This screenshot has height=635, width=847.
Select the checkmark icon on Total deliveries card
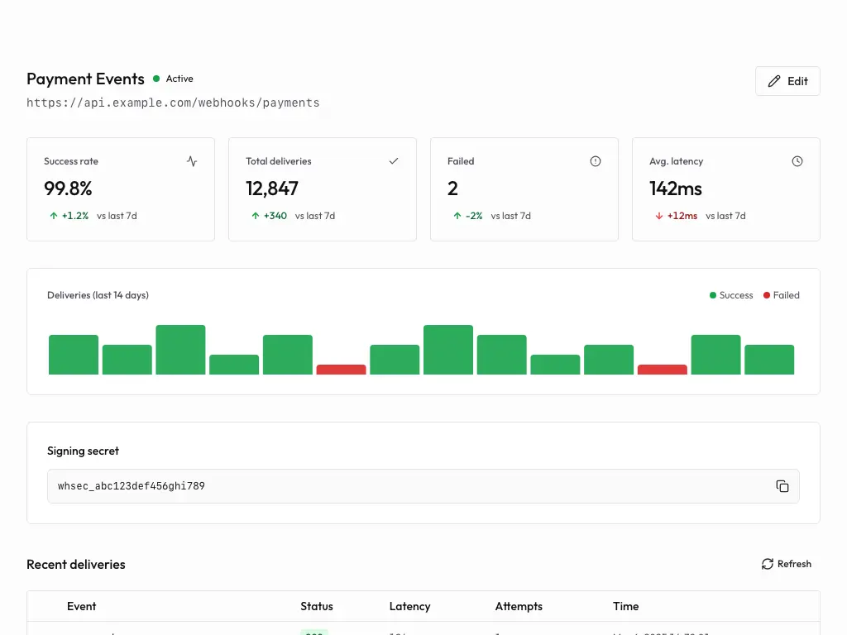click(x=394, y=161)
